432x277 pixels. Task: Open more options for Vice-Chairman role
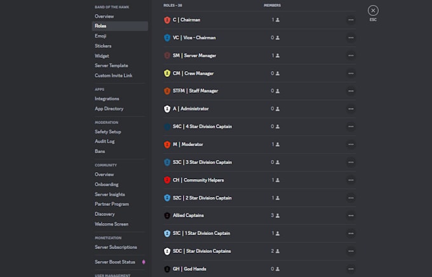tap(351, 37)
